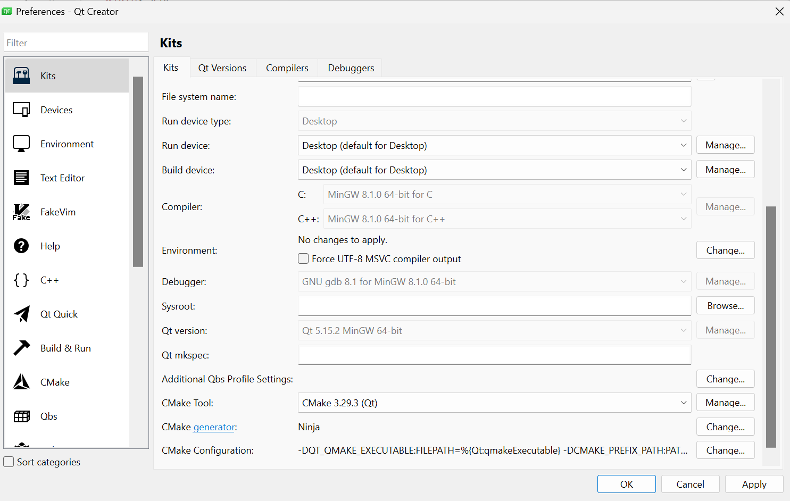790x501 pixels.
Task: Switch to the Compilers tab
Action: point(287,68)
